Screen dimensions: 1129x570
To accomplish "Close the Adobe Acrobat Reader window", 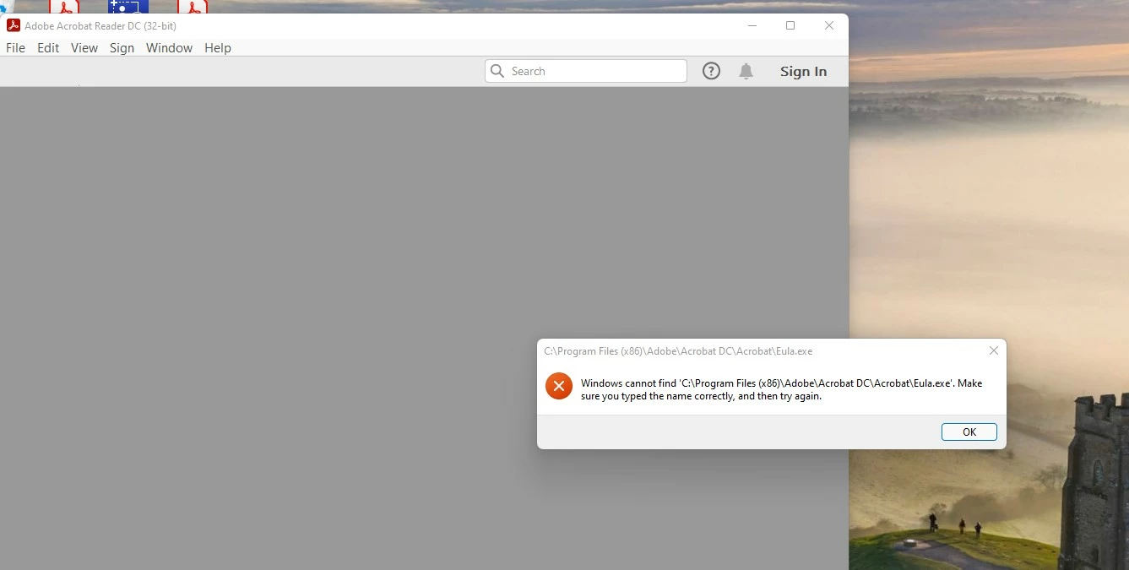I will point(829,25).
